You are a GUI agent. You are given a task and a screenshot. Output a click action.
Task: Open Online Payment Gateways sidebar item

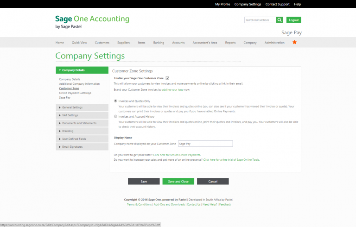[x=75, y=93]
